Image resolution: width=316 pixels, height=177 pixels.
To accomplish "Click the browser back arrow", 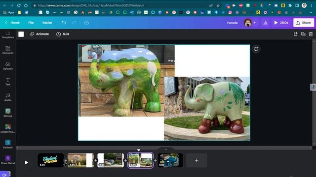I will pyautogui.click(x=5, y=5).
